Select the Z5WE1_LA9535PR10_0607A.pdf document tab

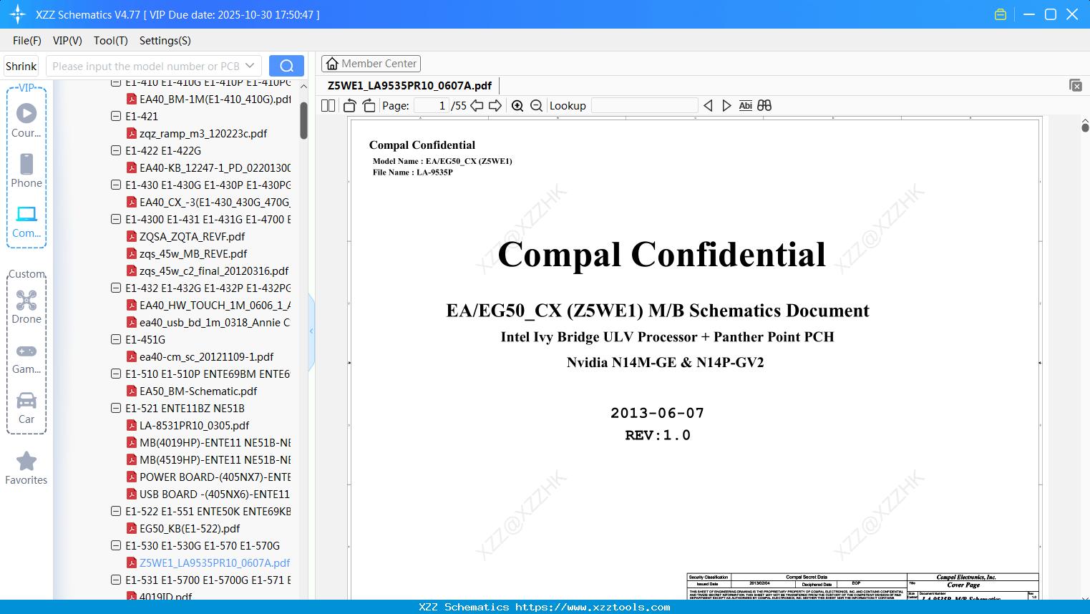[x=409, y=86]
